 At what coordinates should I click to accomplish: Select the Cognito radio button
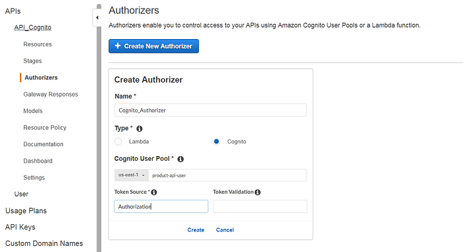point(216,142)
